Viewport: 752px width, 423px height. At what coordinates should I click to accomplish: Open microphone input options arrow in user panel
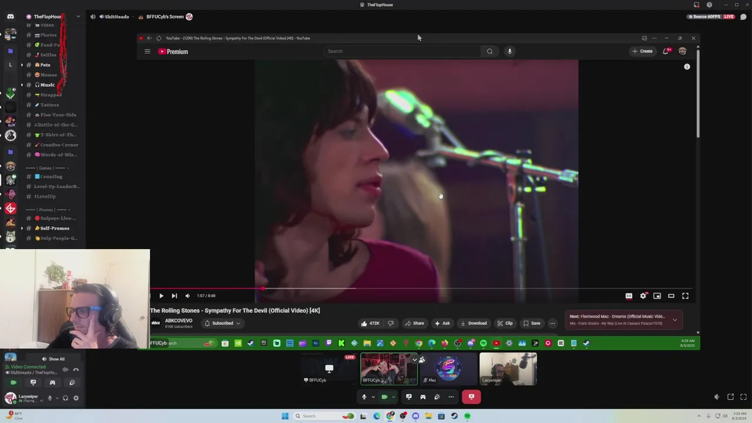point(57,398)
